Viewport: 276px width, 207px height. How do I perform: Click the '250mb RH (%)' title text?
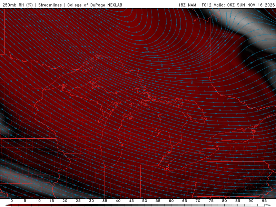[18, 5]
